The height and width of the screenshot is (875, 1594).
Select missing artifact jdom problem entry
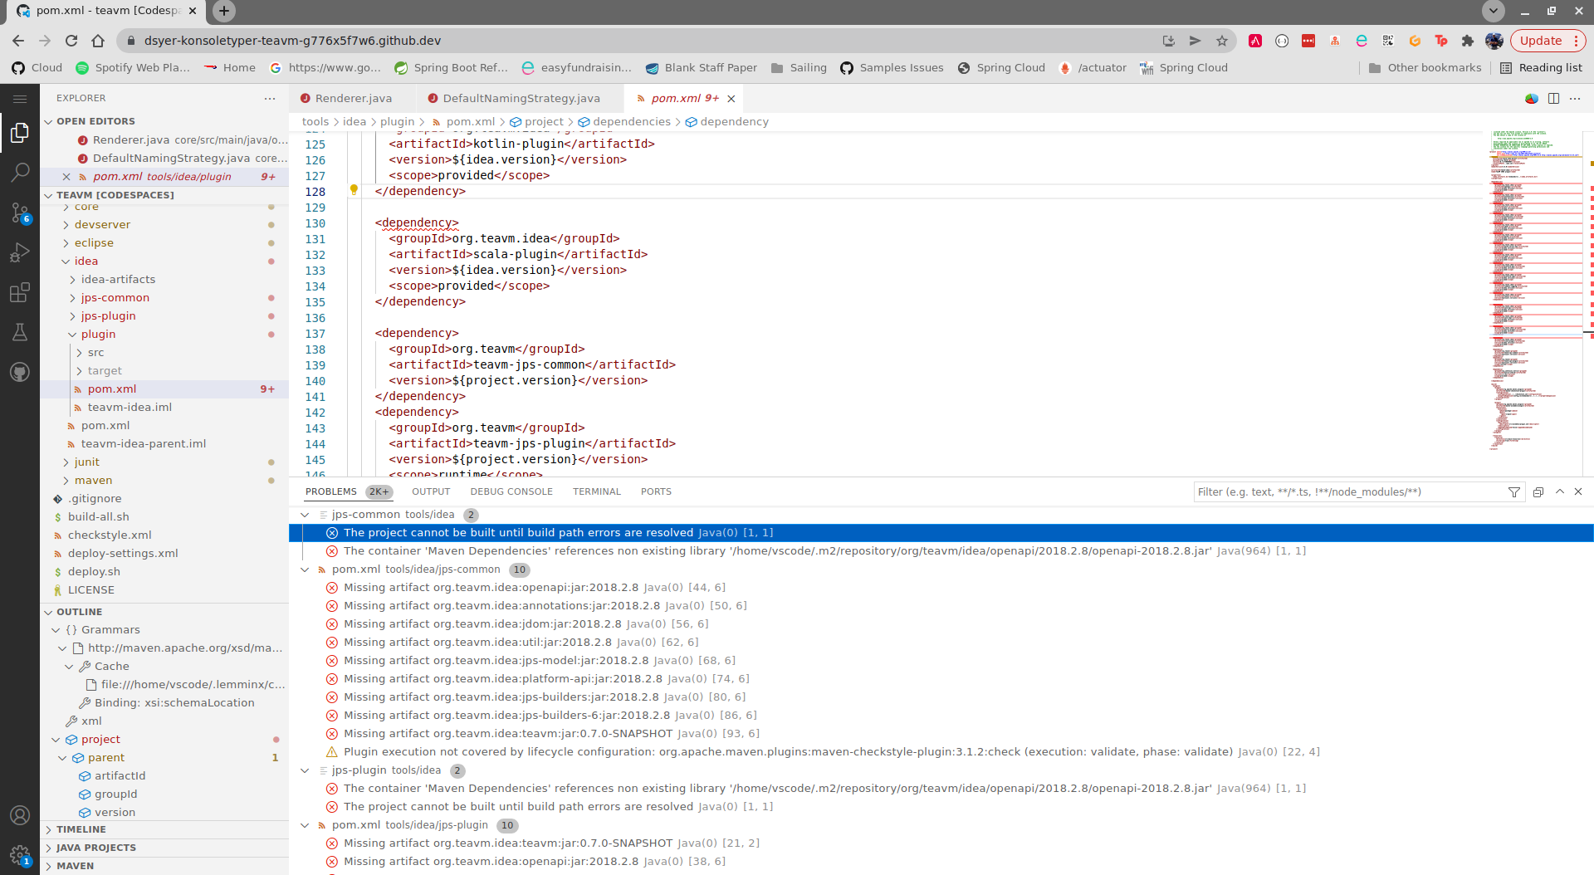(526, 624)
